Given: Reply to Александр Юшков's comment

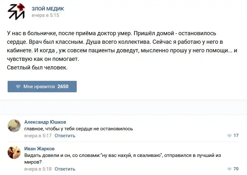Looking at the screenshot, I should click(65, 136).
